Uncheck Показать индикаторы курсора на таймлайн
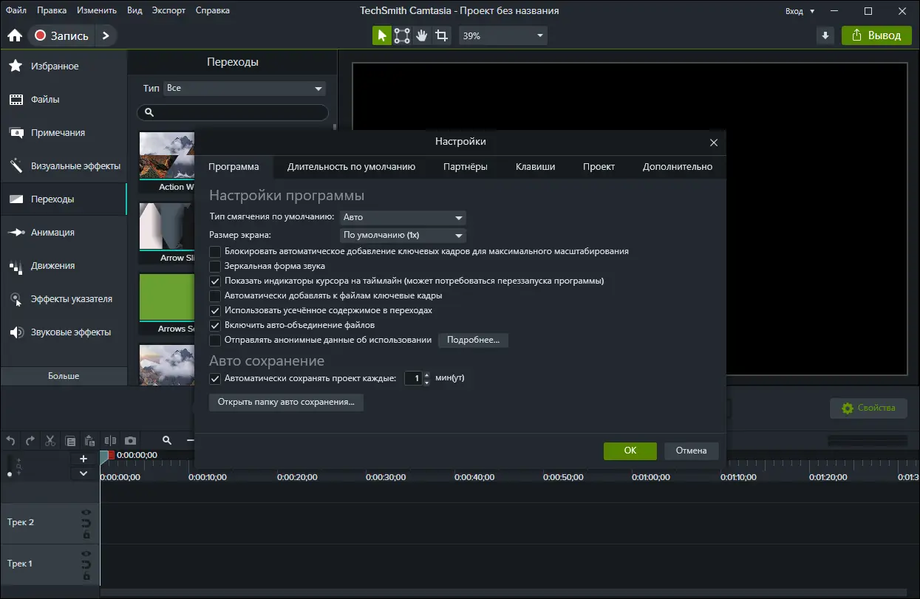 215,281
